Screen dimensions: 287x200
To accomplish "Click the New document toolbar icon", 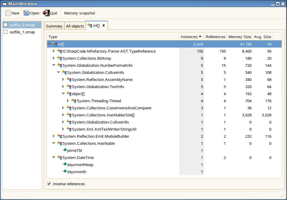I will [8, 13].
